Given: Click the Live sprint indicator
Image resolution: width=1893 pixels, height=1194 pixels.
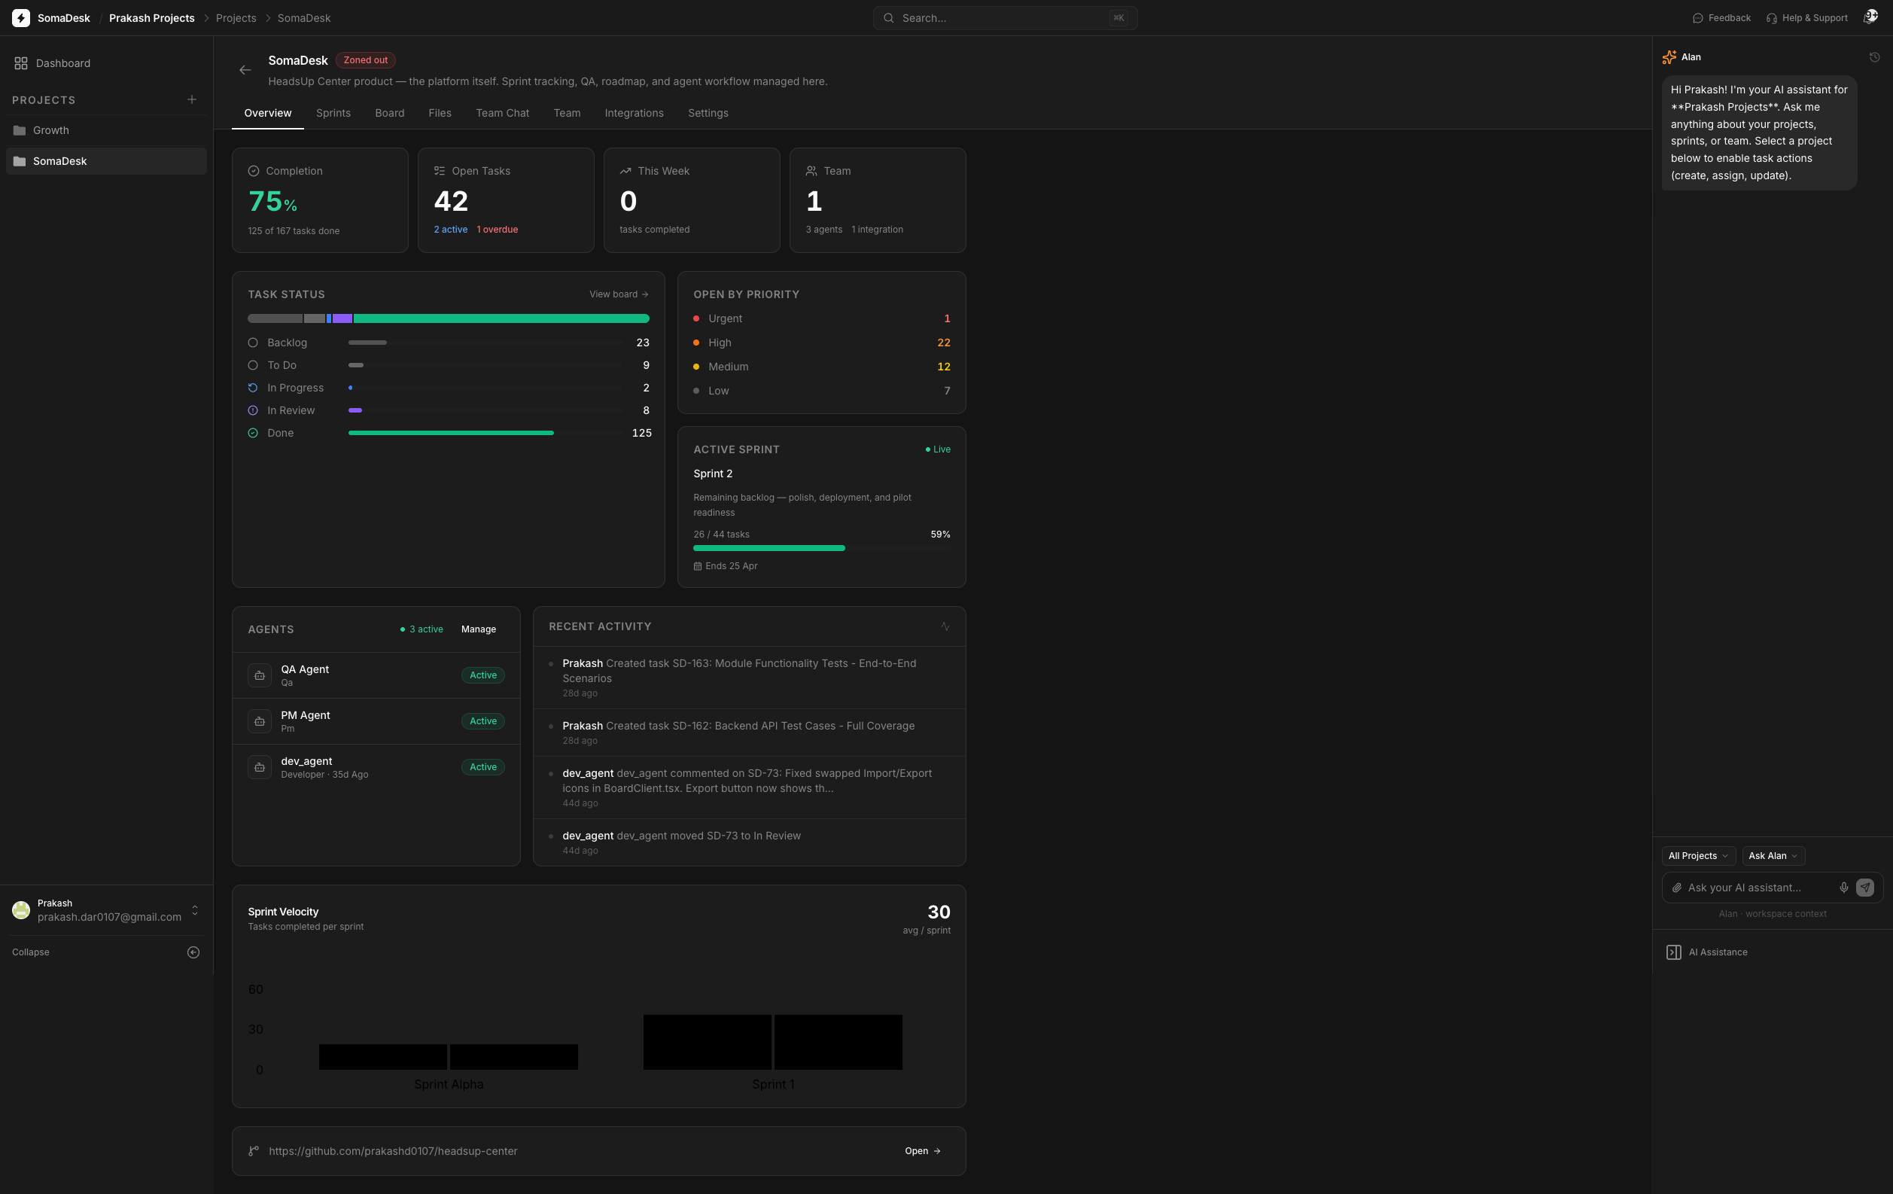Looking at the screenshot, I should point(938,449).
